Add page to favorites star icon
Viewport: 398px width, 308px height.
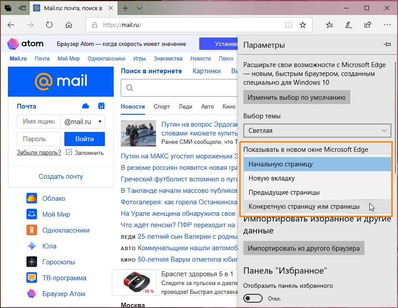click(x=302, y=25)
